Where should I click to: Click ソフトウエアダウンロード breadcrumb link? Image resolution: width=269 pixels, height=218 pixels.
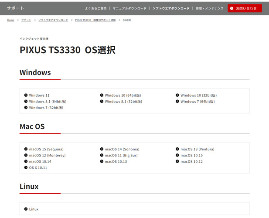pos(53,20)
